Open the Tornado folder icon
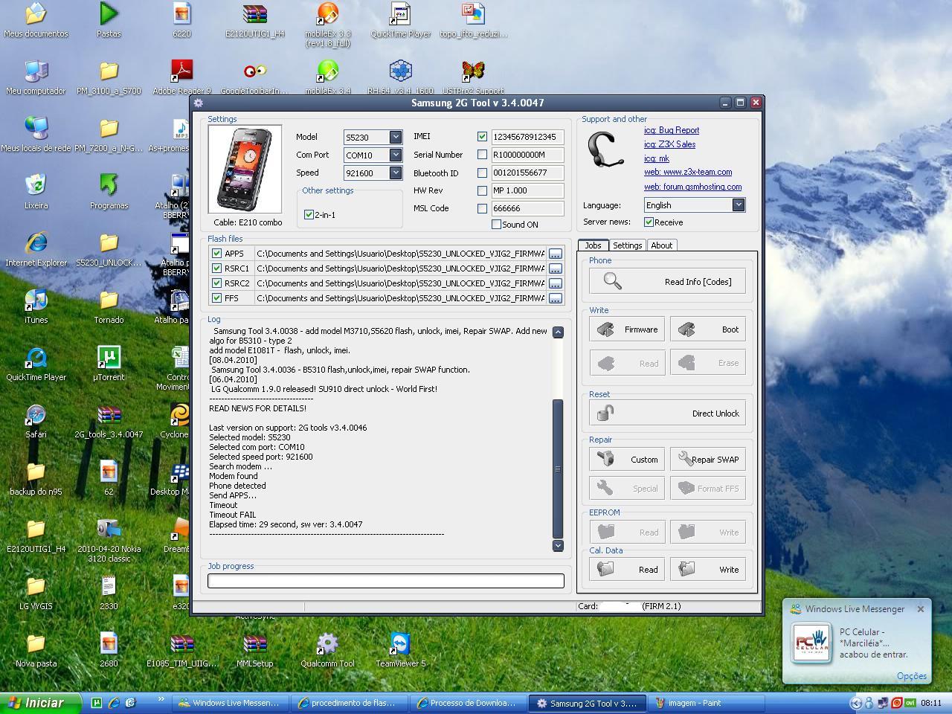Image resolution: width=952 pixels, height=714 pixels. [x=109, y=306]
